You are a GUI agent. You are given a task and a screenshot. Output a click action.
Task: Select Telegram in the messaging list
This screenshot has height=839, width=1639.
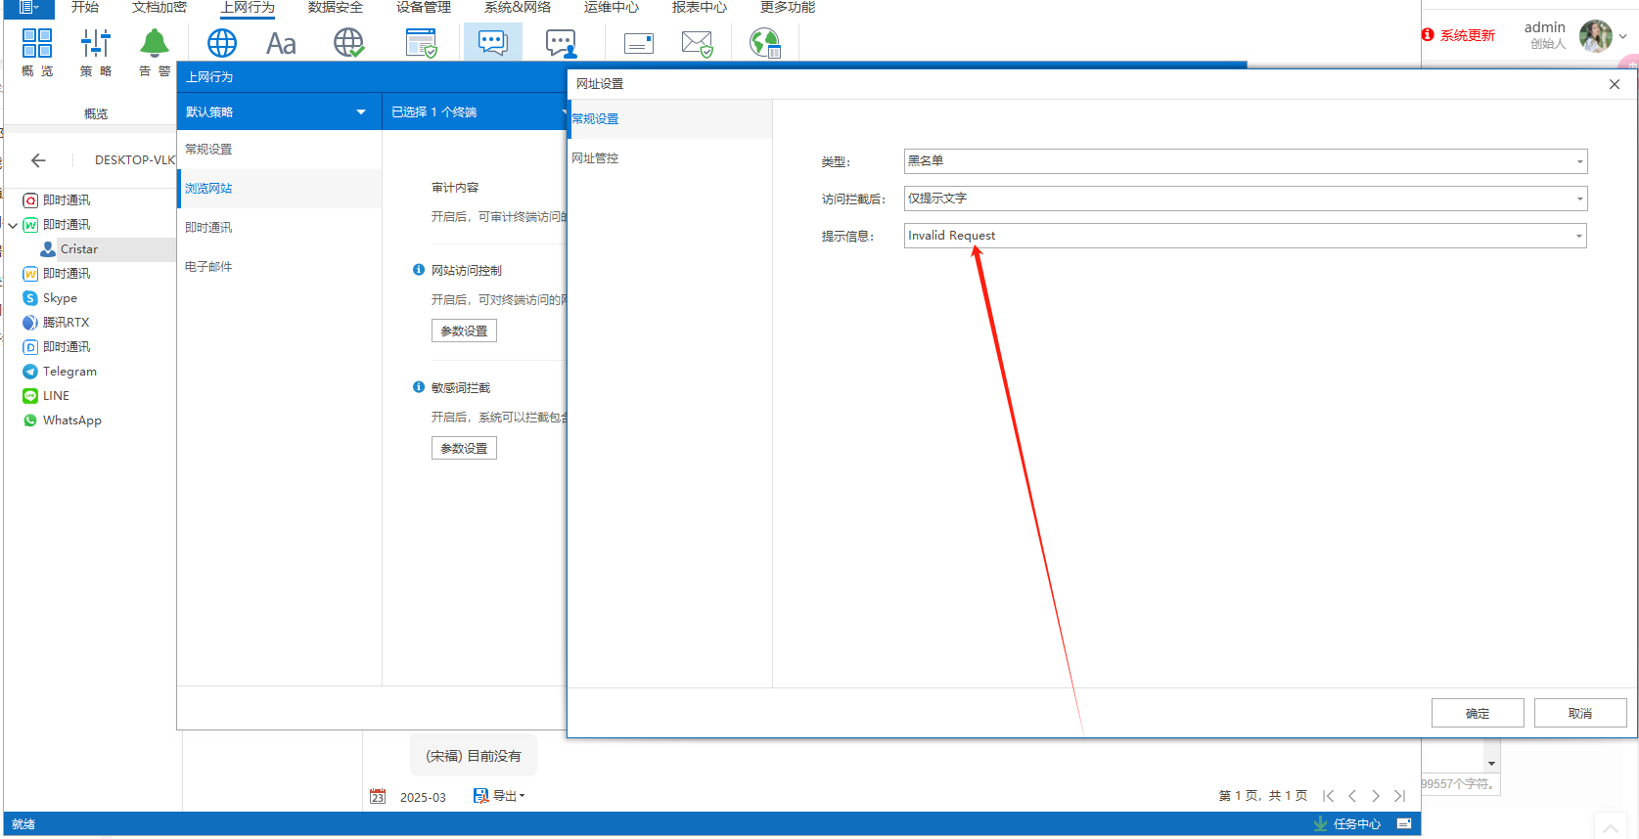pyautogui.click(x=69, y=372)
